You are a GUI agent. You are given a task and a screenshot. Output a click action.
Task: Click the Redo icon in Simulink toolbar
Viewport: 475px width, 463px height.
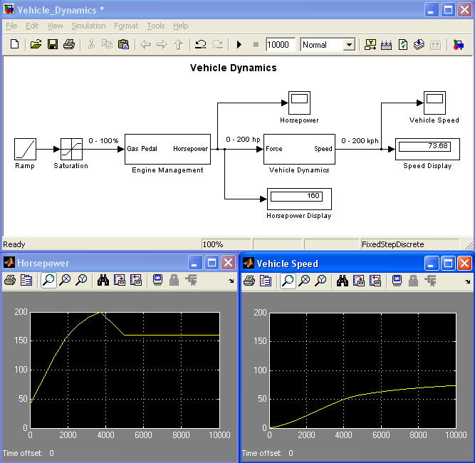pos(217,45)
